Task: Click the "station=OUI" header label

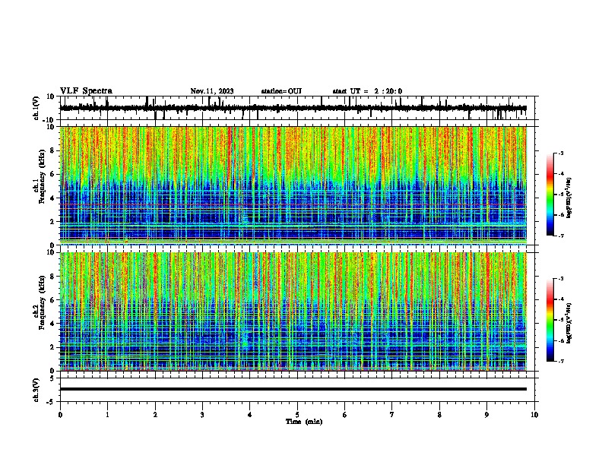Action: click(281, 91)
